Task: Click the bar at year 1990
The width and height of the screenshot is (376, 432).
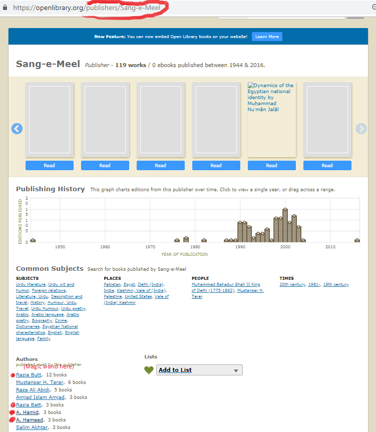Action: pyautogui.click(x=240, y=232)
